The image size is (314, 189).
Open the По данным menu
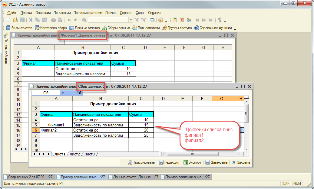tap(62, 13)
